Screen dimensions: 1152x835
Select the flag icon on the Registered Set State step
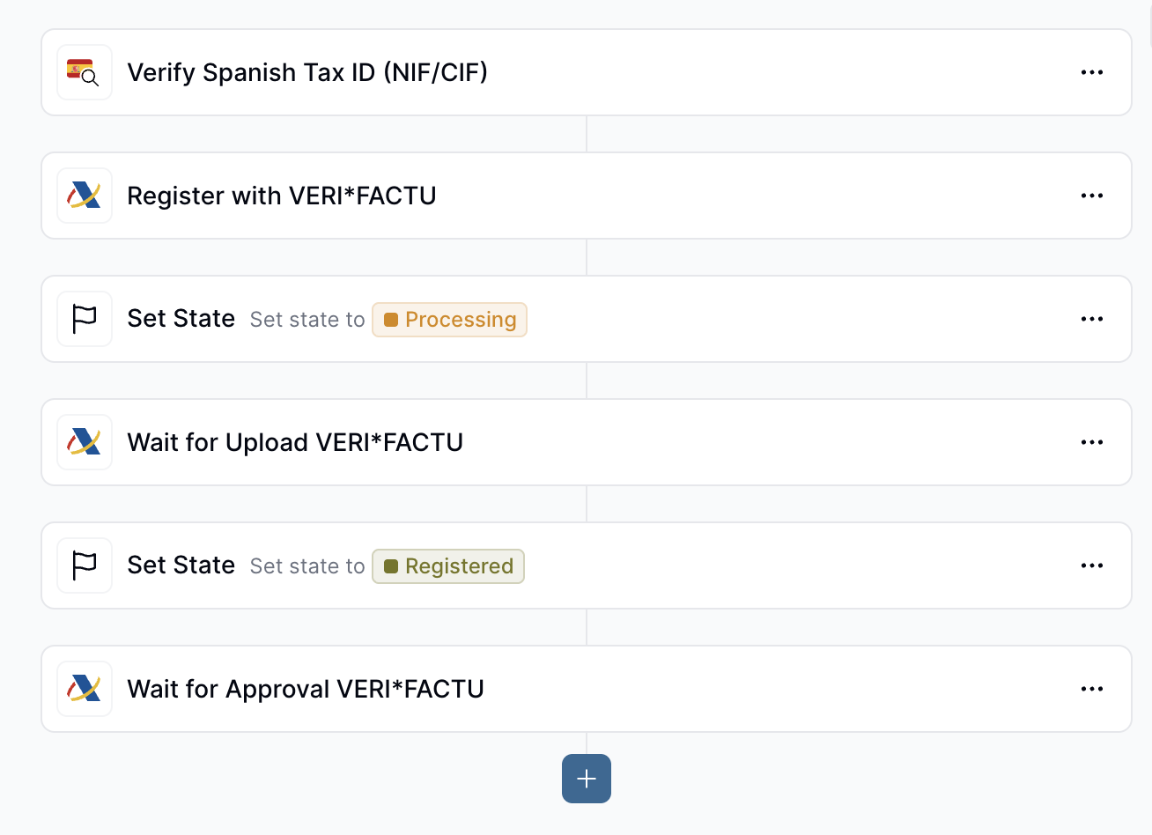84,565
